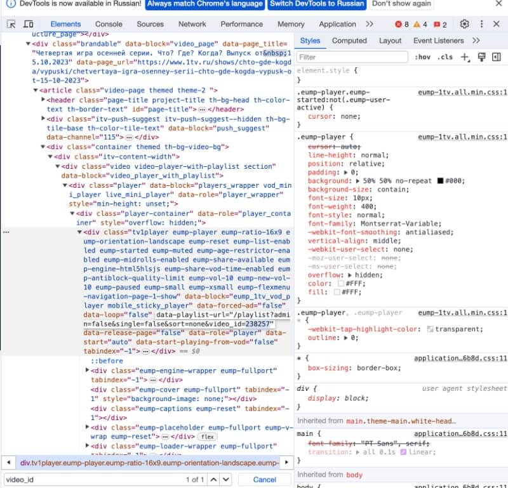Image resolution: width=508 pixels, height=488 pixels.
Task: Toggle the device toolbar icon
Action: coord(28,24)
